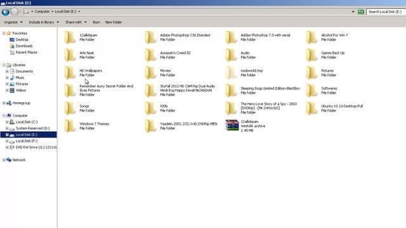406x228 pixels.
Task: Select the Arbi Naat folder icon
Action: tap(69, 55)
